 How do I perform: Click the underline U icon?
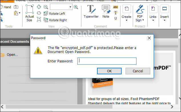click(116, 18)
